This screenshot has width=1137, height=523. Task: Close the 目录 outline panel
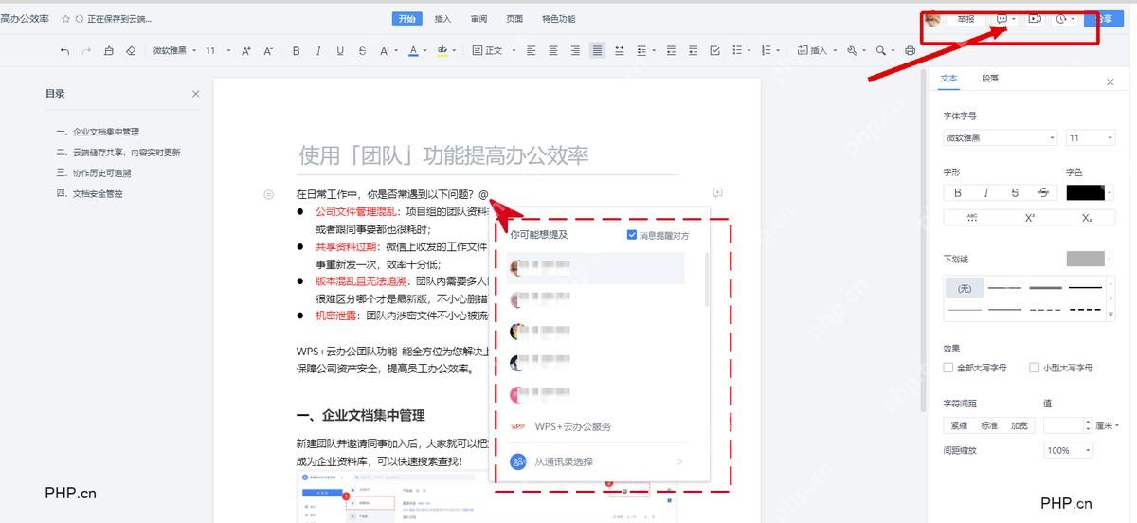coord(196,94)
